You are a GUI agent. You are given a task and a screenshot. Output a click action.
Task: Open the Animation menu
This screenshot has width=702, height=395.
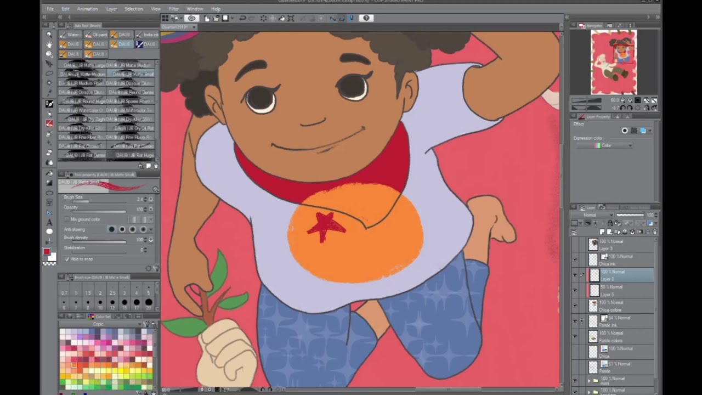click(x=87, y=9)
